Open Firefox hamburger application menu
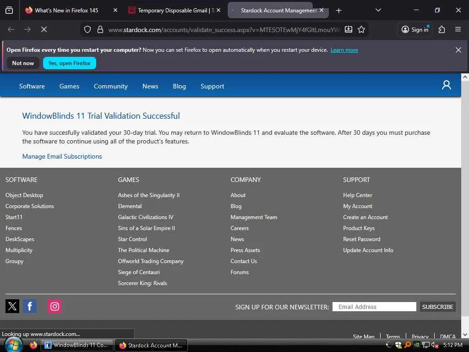 pos(458,29)
